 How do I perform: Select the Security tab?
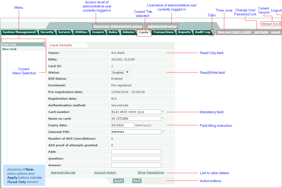click(x=47, y=32)
